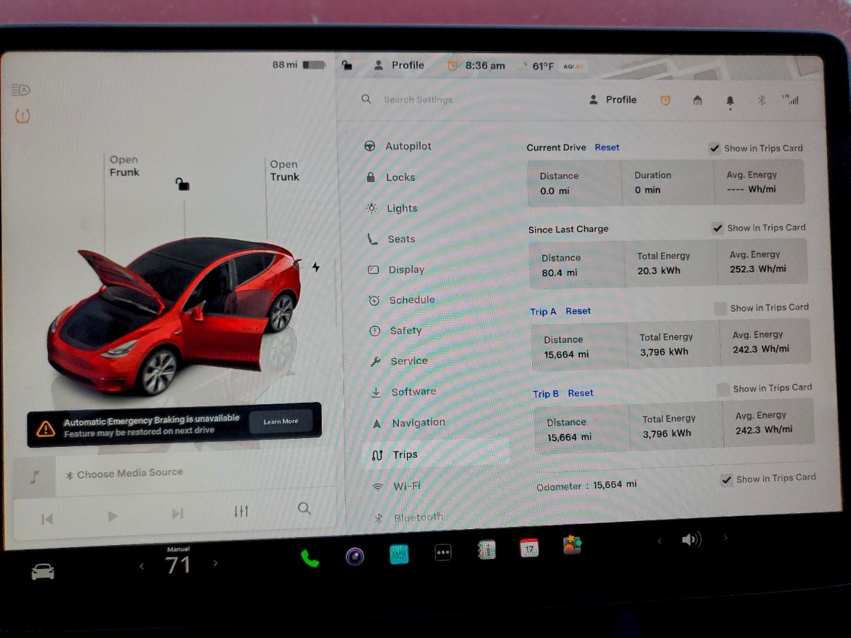Open the teal app icon in bottom bar
This screenshot has width=851, height=638.
[x=399, y=554]
